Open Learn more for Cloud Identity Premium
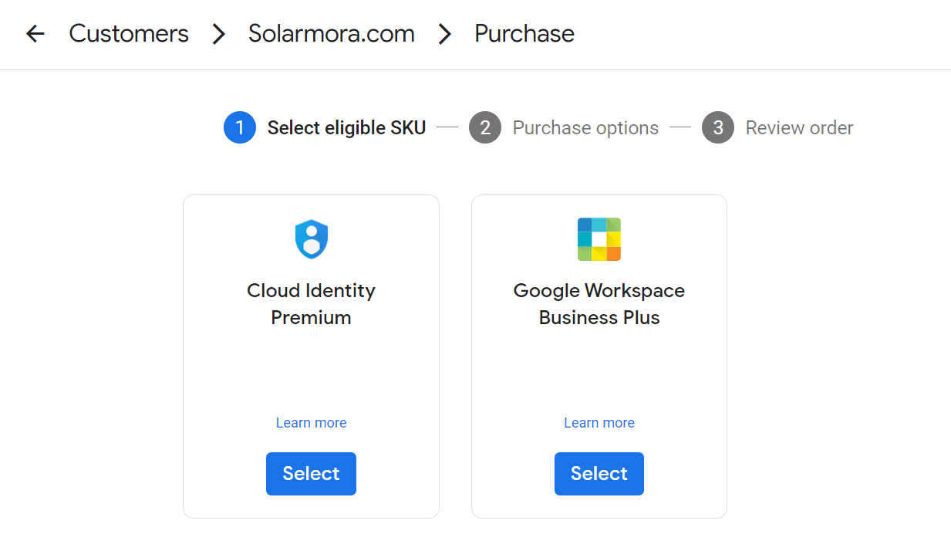 (311, 423)
